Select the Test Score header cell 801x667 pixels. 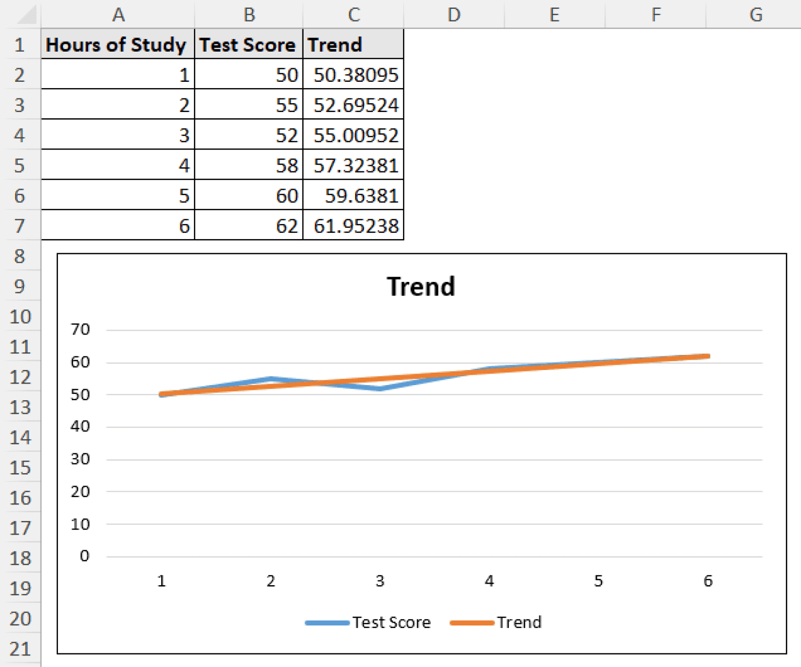(x=248, y=45)
